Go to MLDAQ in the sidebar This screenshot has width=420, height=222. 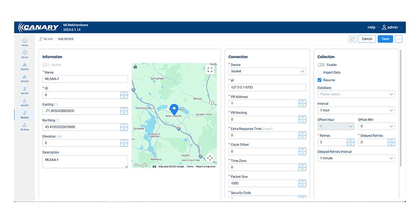25,67
